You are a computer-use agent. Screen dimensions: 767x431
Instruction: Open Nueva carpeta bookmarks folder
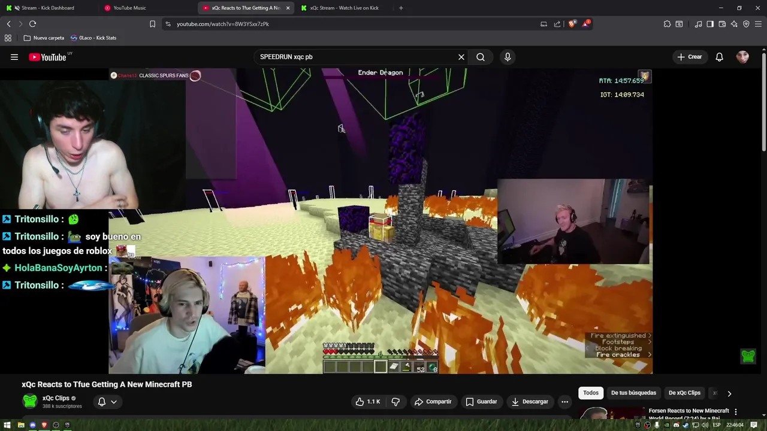pyautogui.click(x=44, y=38)
